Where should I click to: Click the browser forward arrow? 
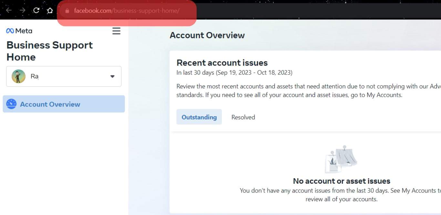tap(22, 10)
